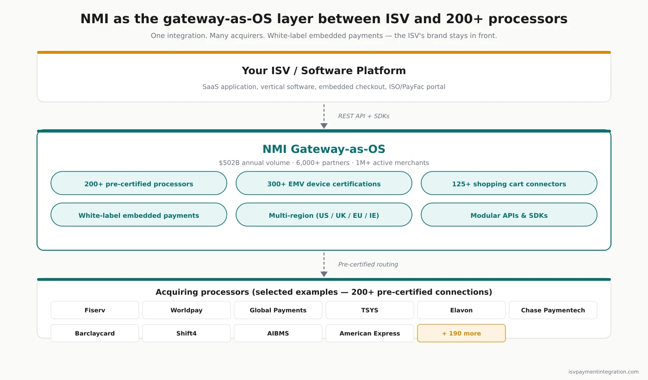Click the 'Your ISV / Software Platform' heading

point(324,71)
